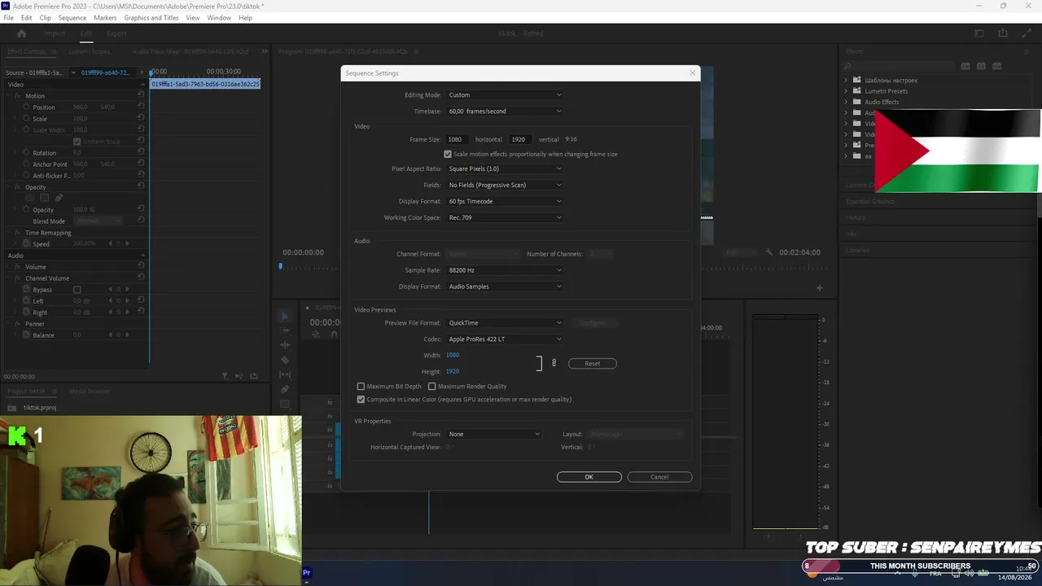
Task: Open the Pixel Aspect Ratio dropdown
Action: pyautogui.click(x=505, y=168)
